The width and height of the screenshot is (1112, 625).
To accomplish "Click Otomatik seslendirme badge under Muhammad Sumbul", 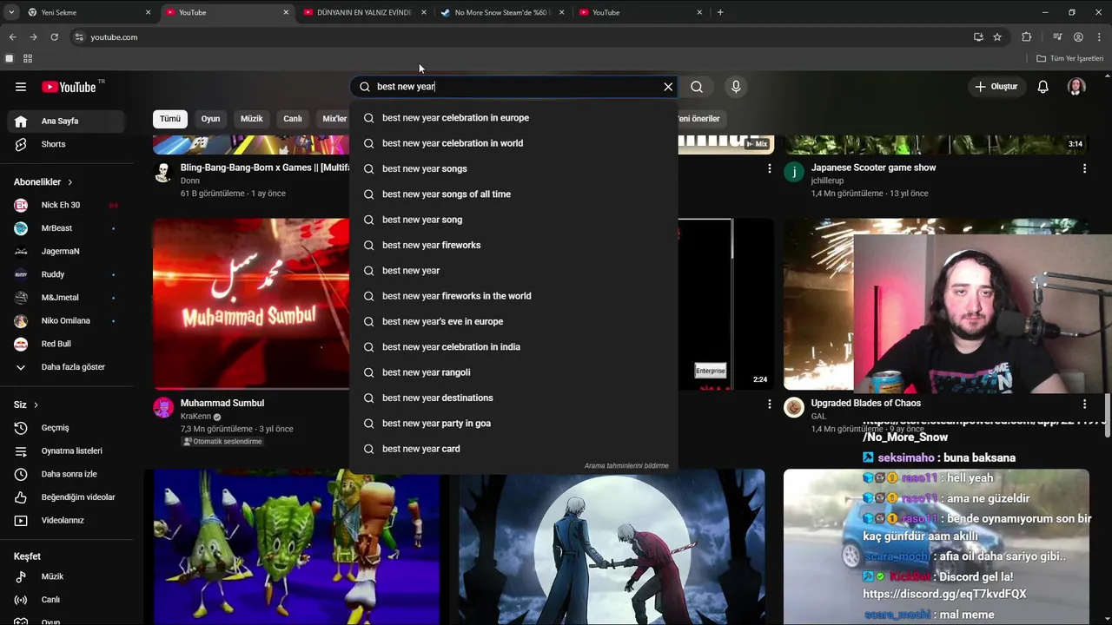I will tap(222, 442).
